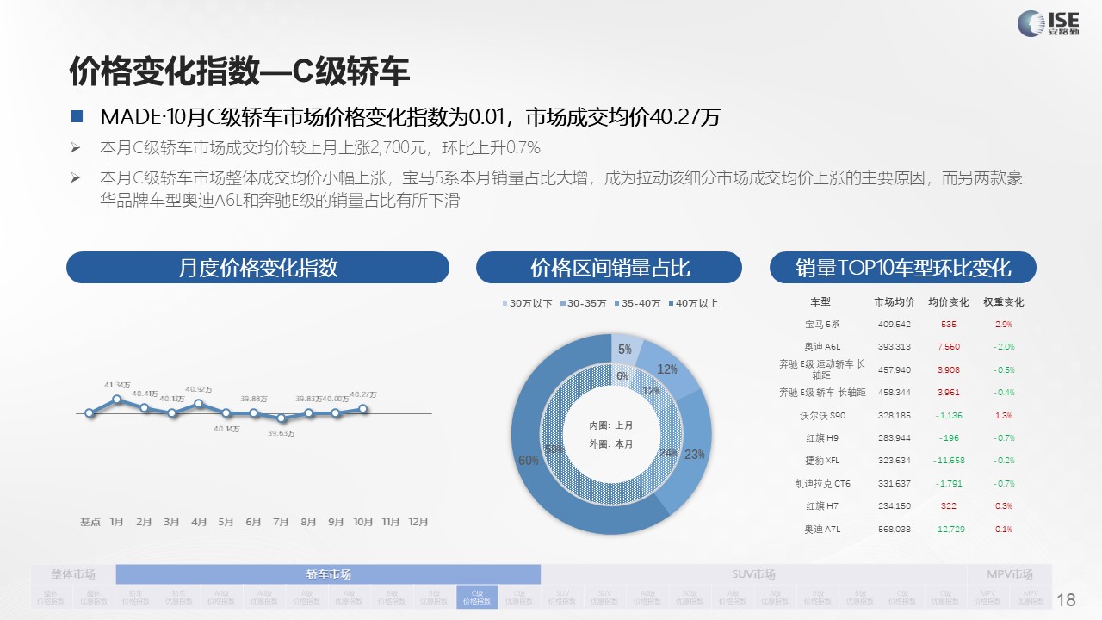This screenshot has height=620, width=1102.
Task: Go to the SUV 价格指数 tab
Action: click(562, 597)
